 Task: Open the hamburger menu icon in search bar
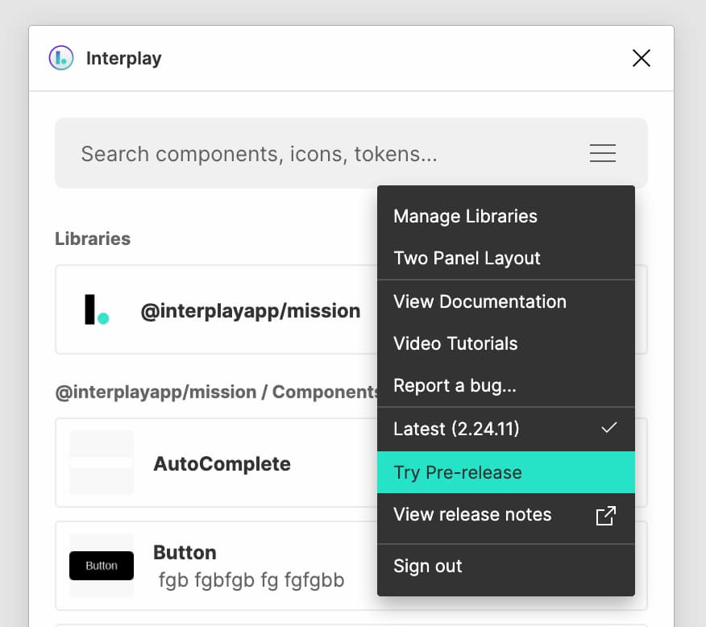click(603, 153)
